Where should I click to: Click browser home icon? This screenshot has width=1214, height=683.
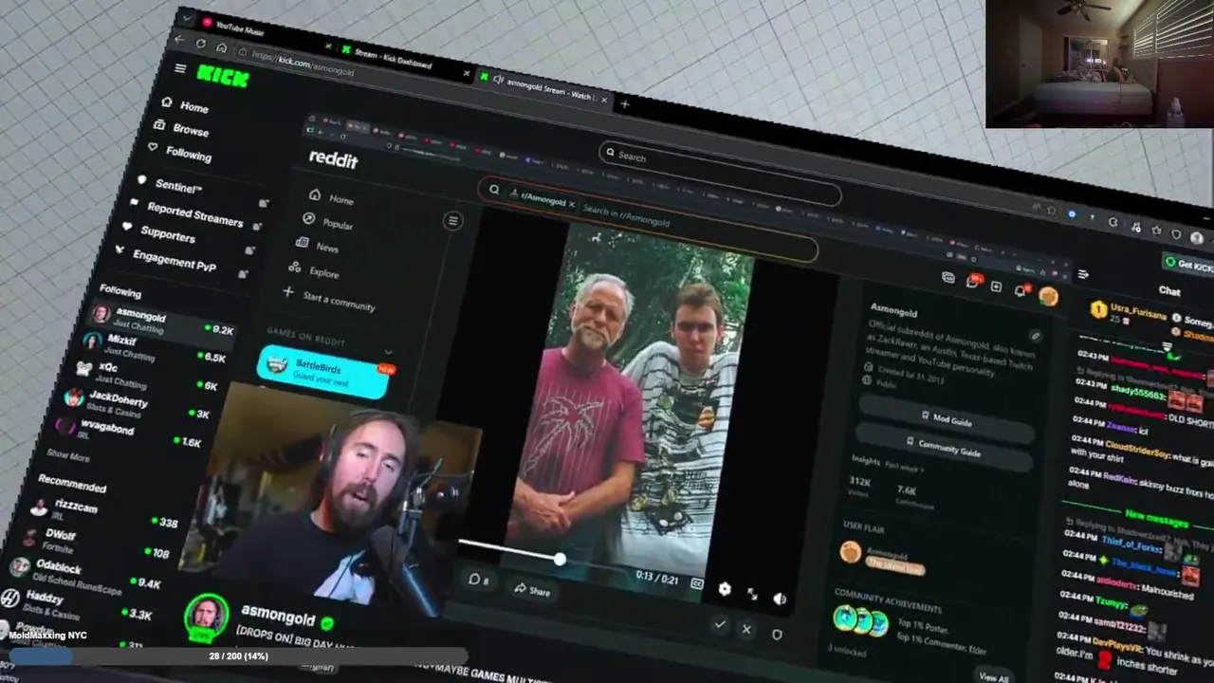221,47
